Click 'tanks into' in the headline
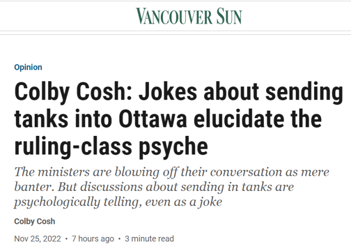The width and height of the screenshot is (351, 244). pos(63,119)
